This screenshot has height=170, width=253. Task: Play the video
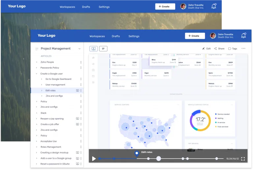click(94, 159)
